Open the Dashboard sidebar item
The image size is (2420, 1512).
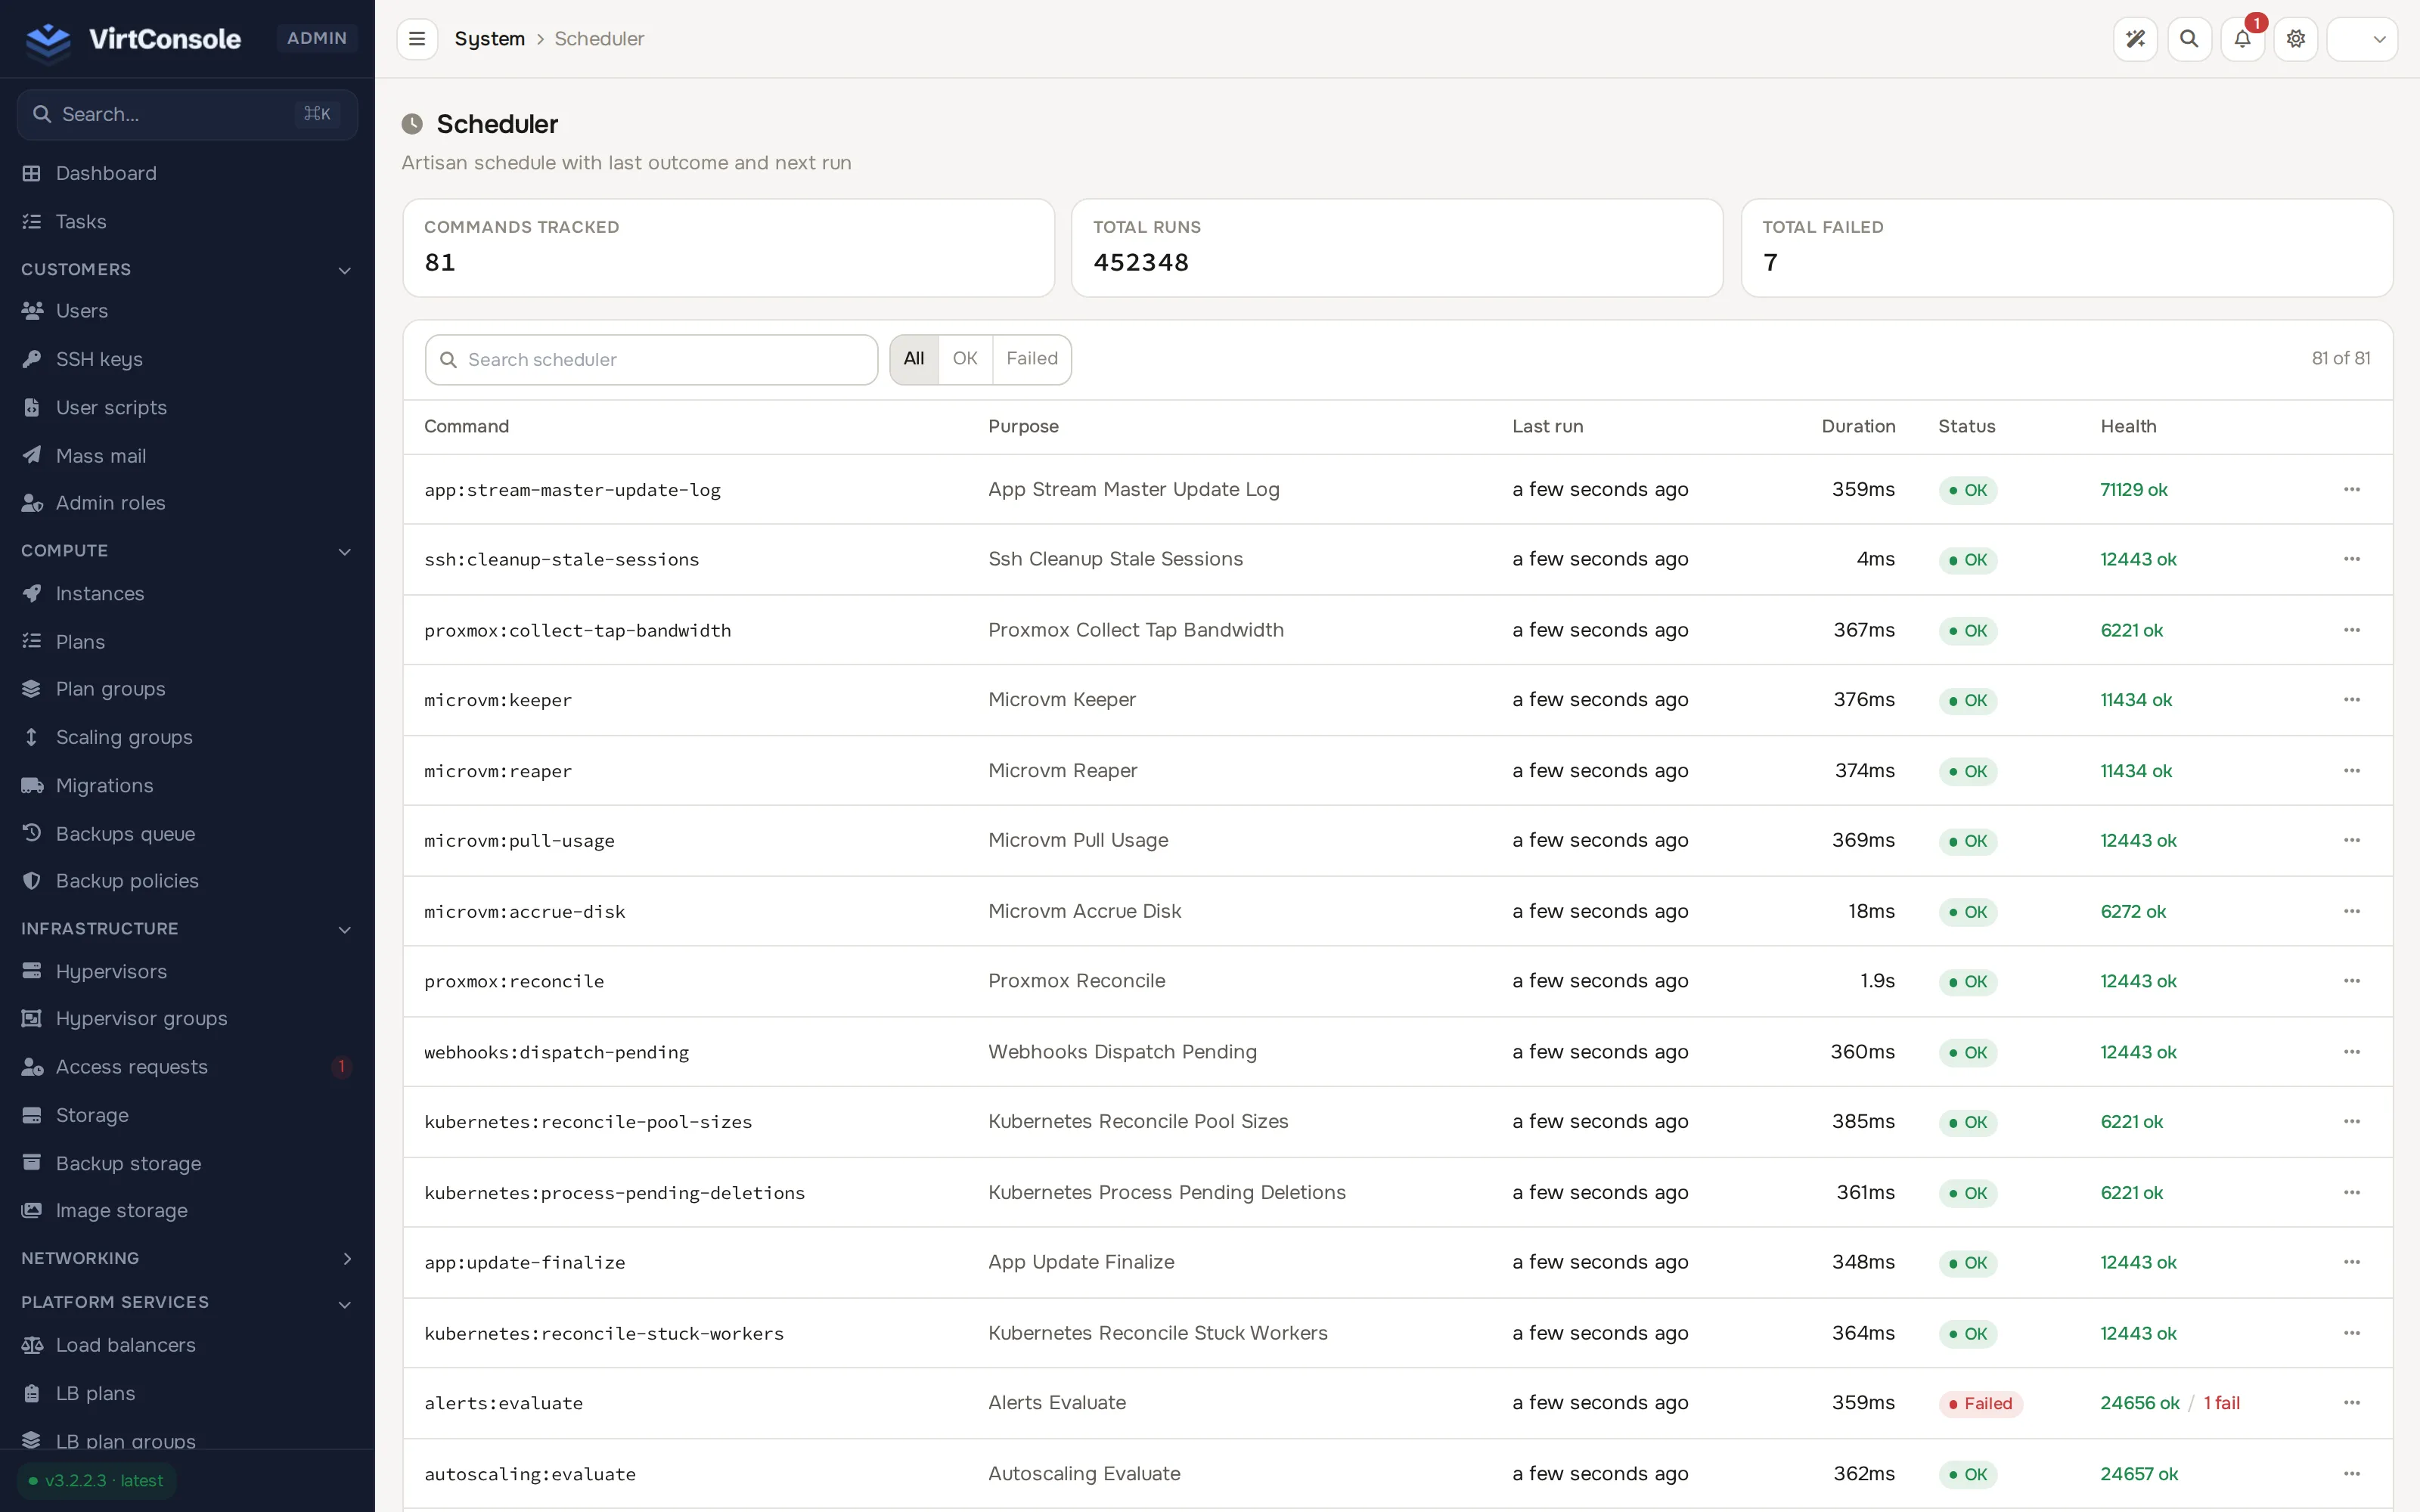tap(187, 173)
